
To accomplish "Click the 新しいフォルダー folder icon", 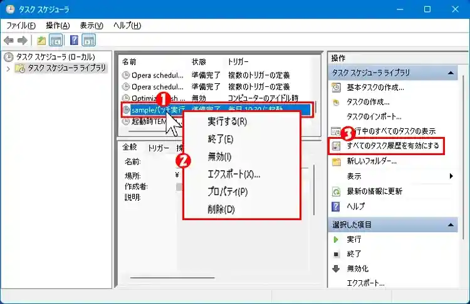I will pyautogui.click(x=337, y=161).
